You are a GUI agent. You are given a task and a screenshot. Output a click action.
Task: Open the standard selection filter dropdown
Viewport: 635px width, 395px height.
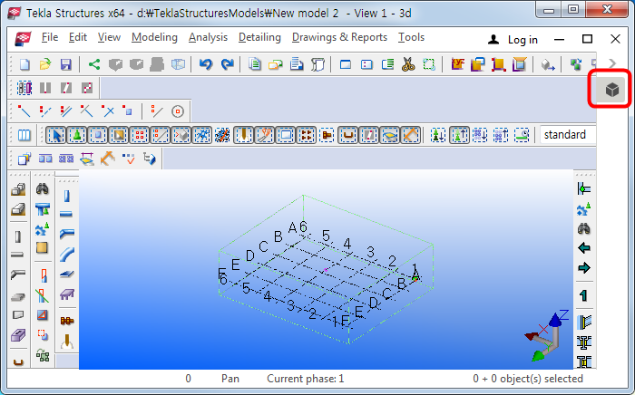[x=564, y=135]
